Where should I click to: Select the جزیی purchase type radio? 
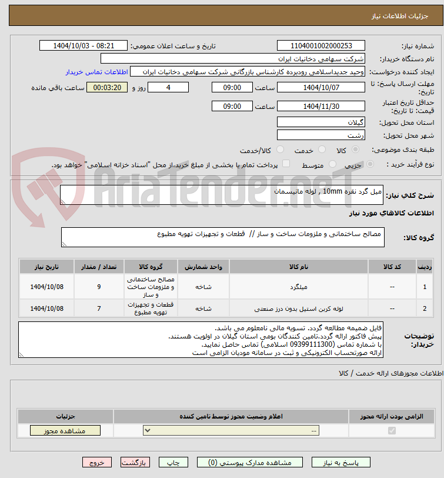370,164
